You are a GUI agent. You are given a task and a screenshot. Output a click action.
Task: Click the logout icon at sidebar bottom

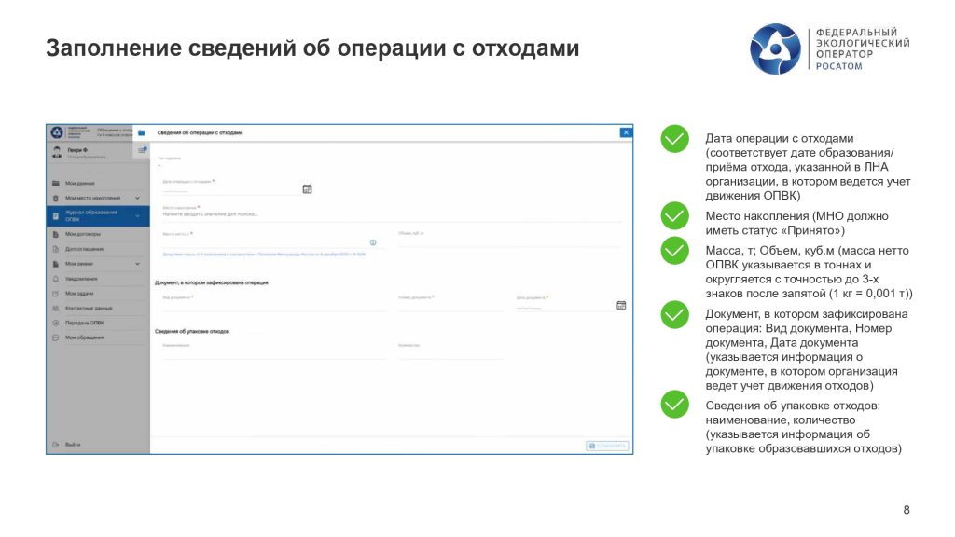click(56, 444)
